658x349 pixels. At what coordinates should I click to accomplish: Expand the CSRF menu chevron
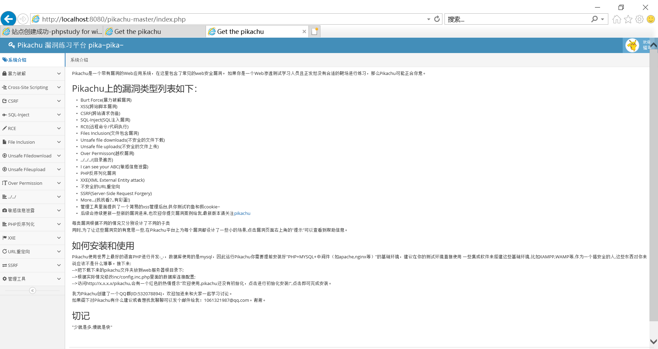pyautogui.click(x=59, y=101)
